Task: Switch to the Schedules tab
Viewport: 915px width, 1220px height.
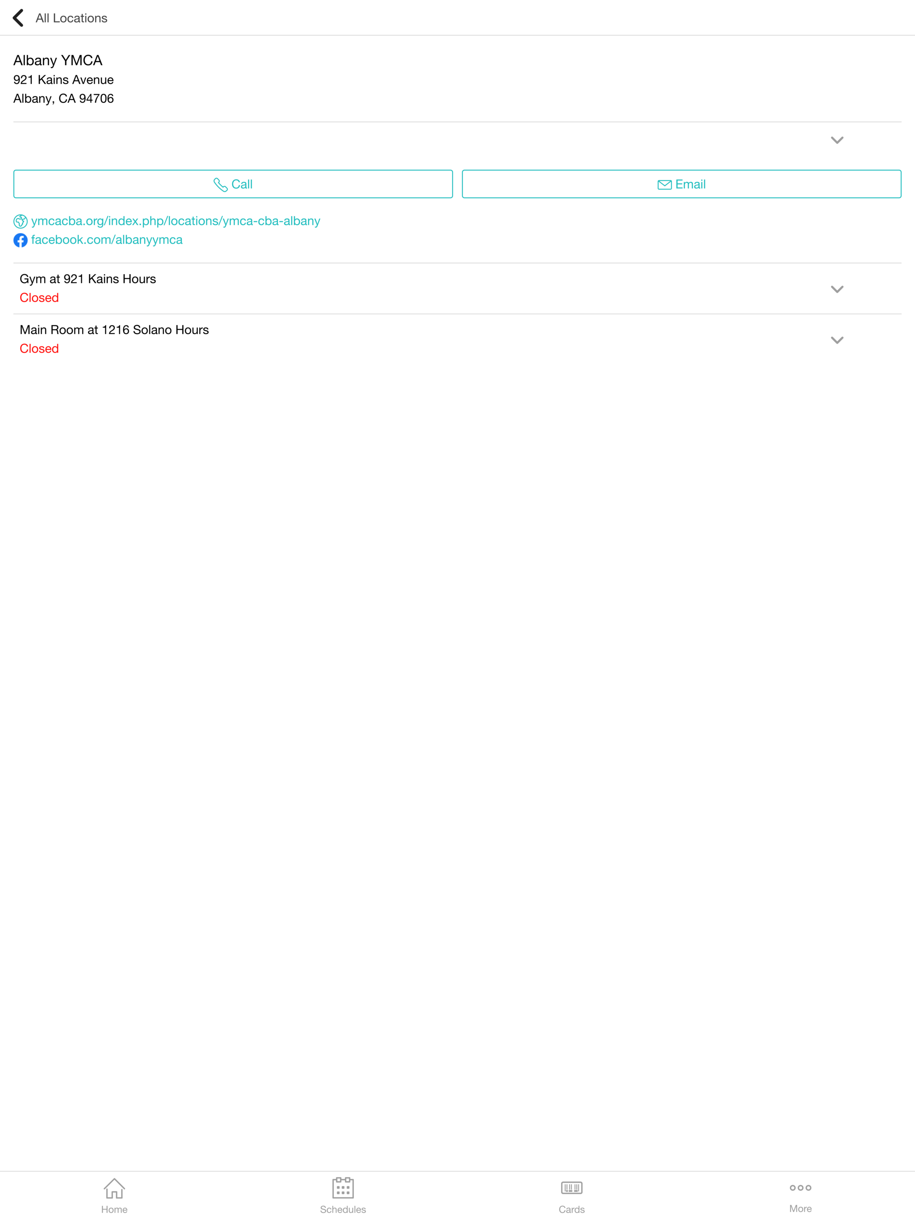Action: 343,1196
